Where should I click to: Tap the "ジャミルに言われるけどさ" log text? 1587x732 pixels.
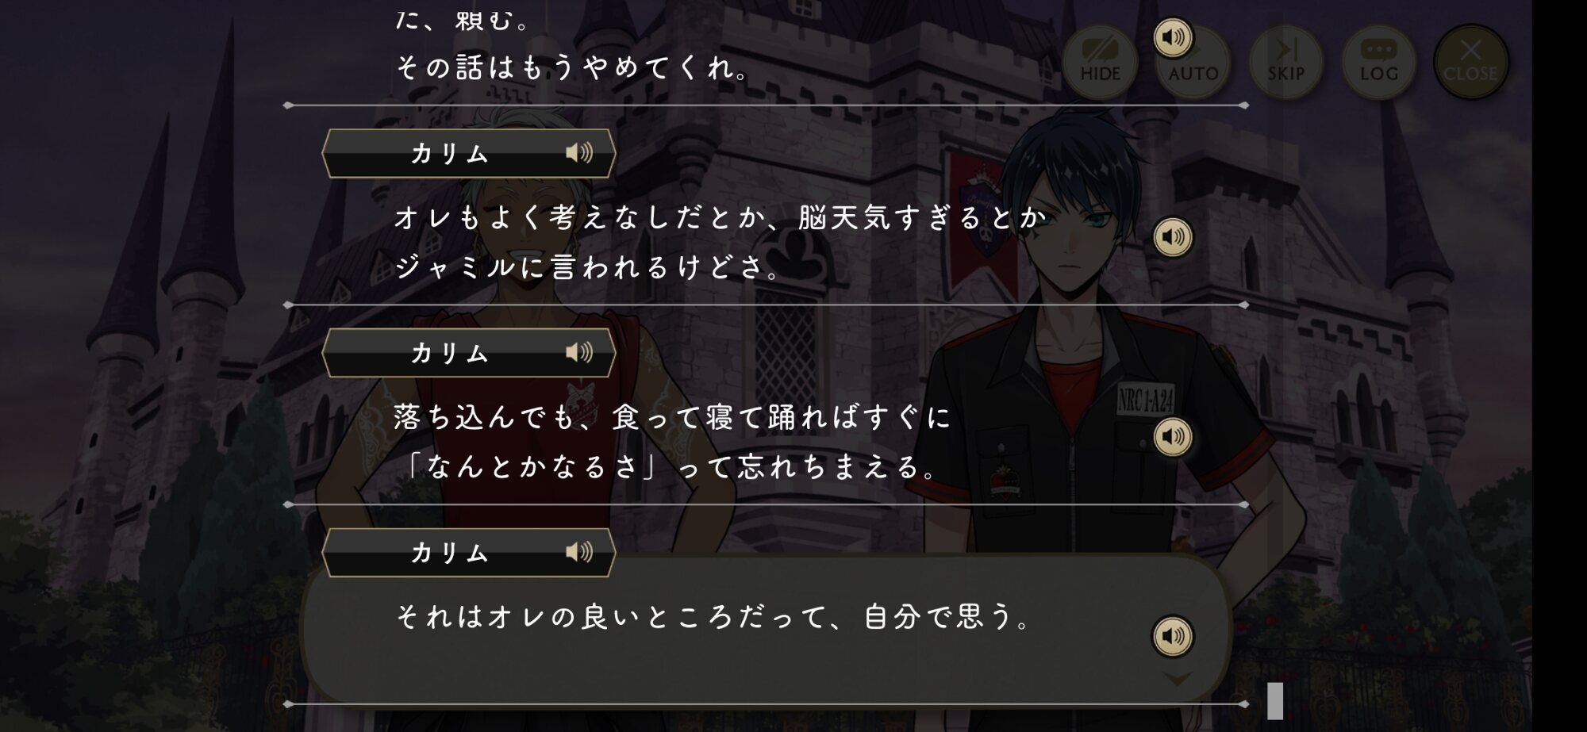(588, 267)
